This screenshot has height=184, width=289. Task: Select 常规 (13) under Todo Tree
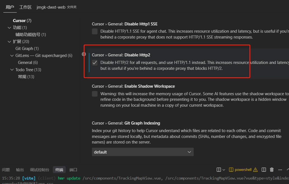pyautogui.click(x=26, y=77)
